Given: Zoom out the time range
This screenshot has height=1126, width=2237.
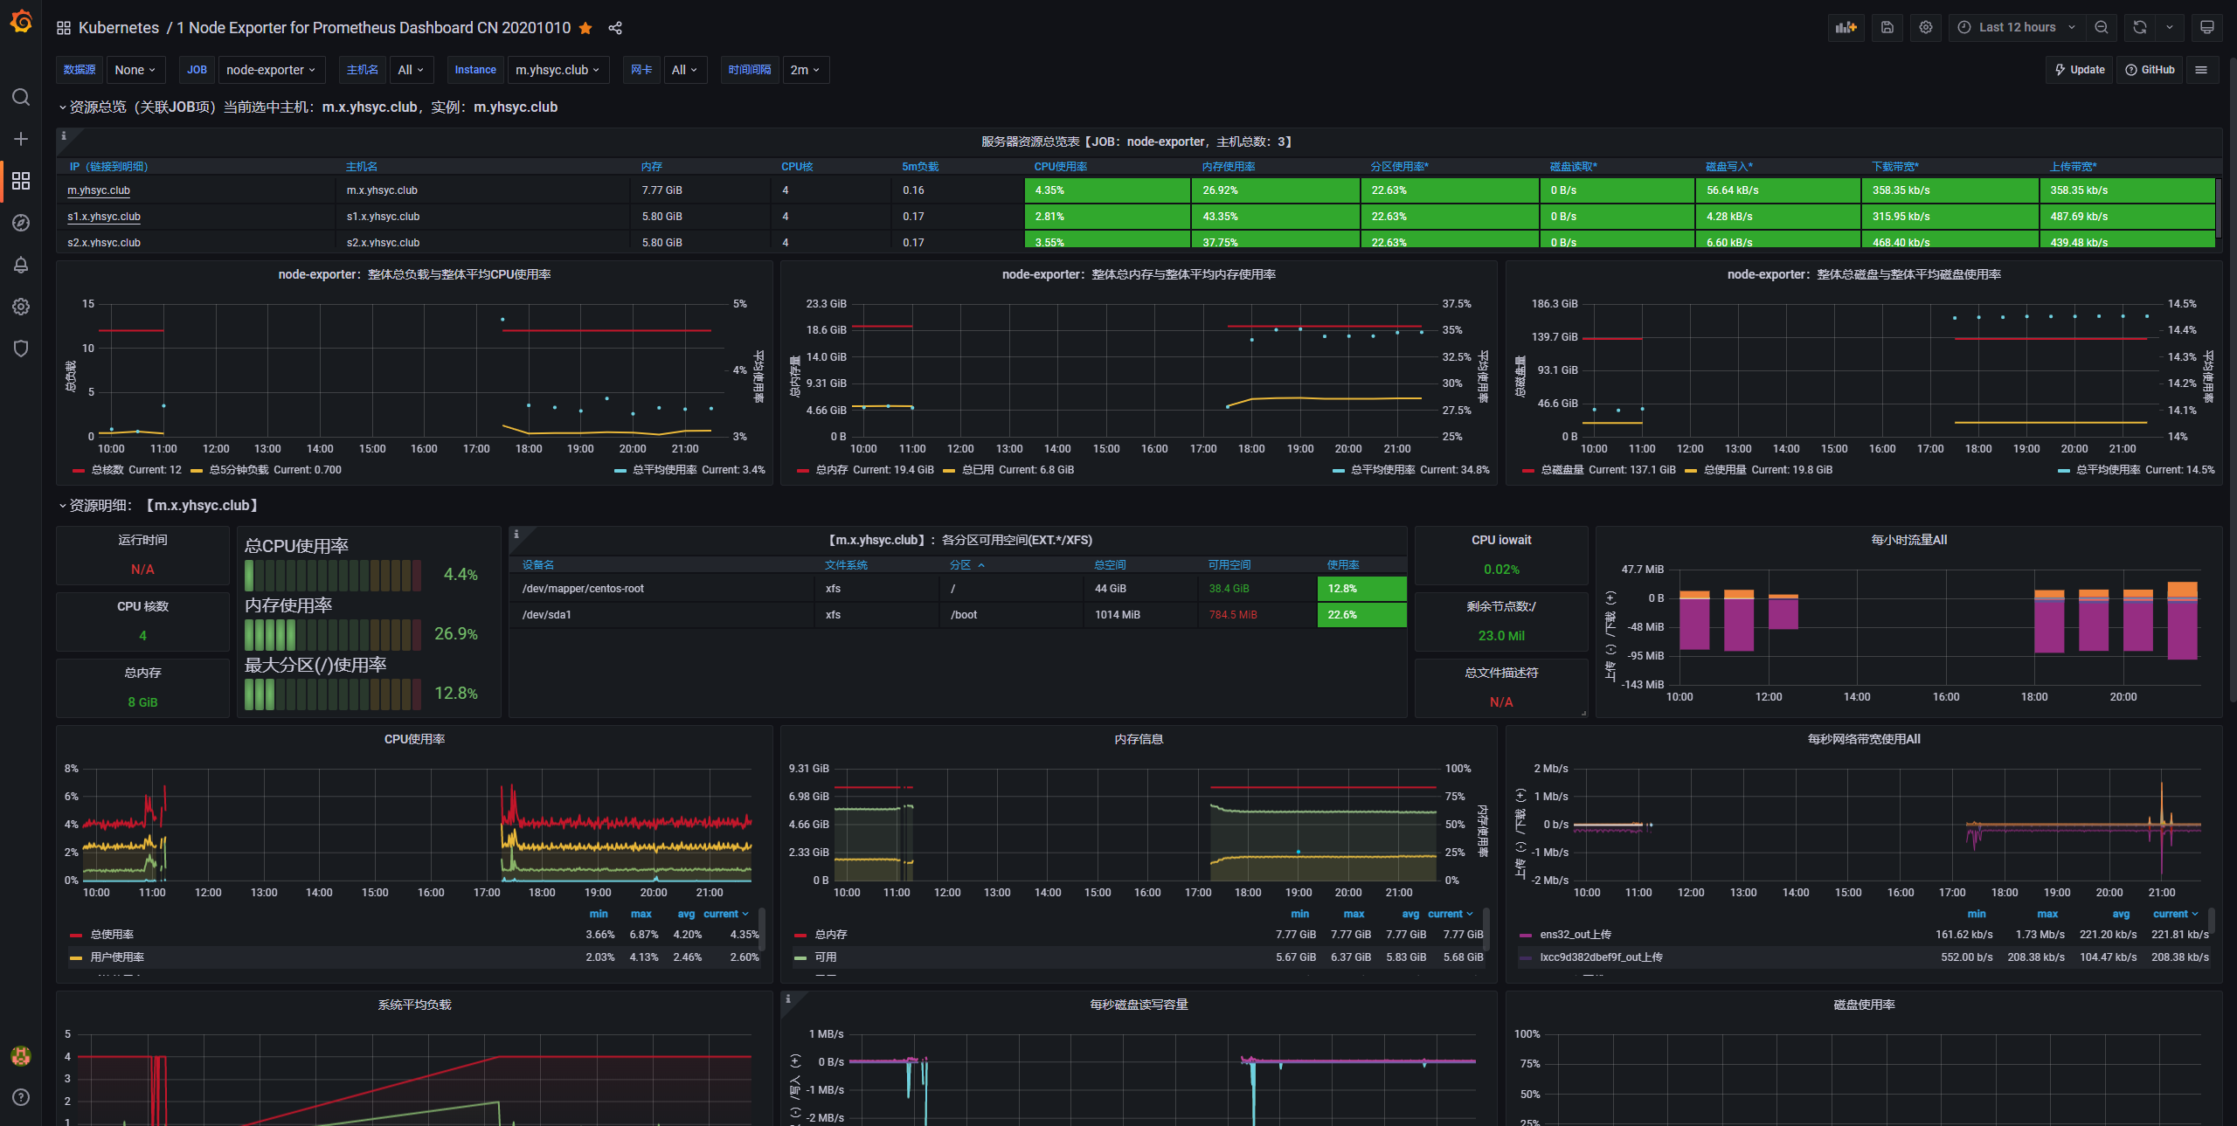Looking at the screenshot, I should (x=2102, y=27).
